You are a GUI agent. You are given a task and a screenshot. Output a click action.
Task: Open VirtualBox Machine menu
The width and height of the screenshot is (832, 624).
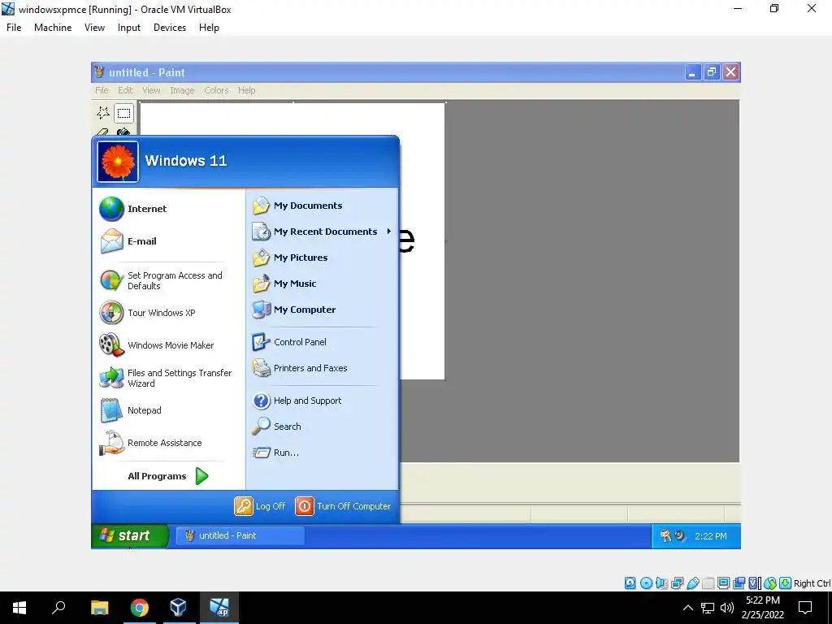coord(53,28)
